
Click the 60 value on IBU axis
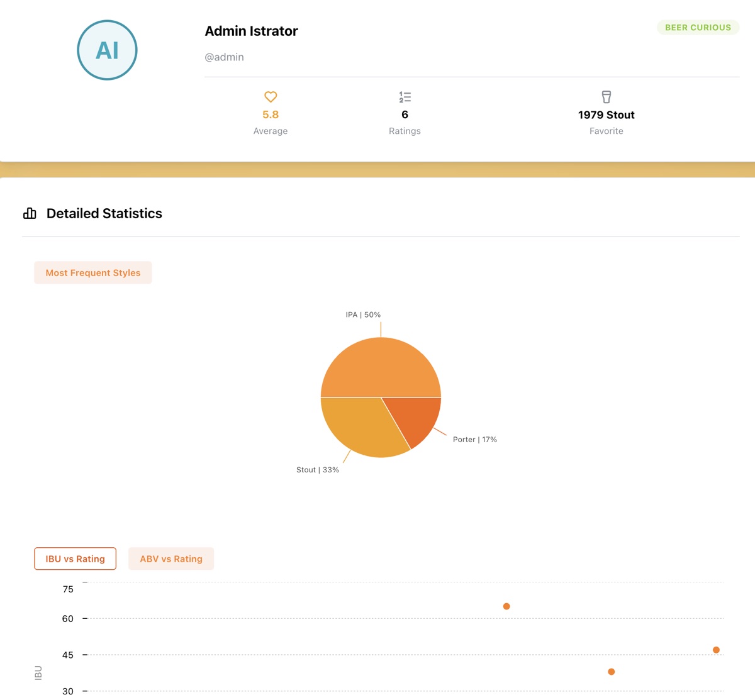pyautogui.click(x=68, y=619)
